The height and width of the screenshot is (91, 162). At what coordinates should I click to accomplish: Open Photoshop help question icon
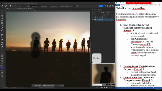[110, 6]
